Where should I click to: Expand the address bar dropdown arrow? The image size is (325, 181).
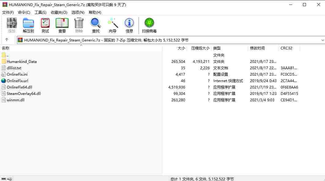pyautogui.click(x=323, y=40)
